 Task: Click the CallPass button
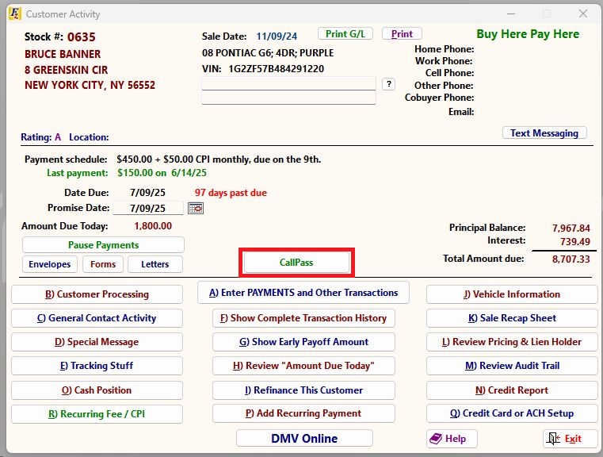tap(296, 263)
